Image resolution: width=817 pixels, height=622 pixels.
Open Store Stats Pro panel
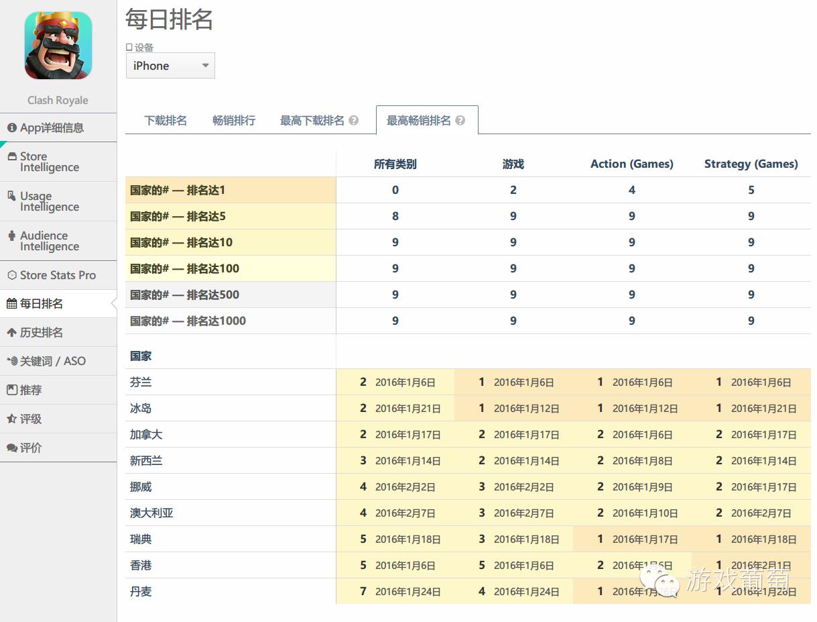(11, 275)
